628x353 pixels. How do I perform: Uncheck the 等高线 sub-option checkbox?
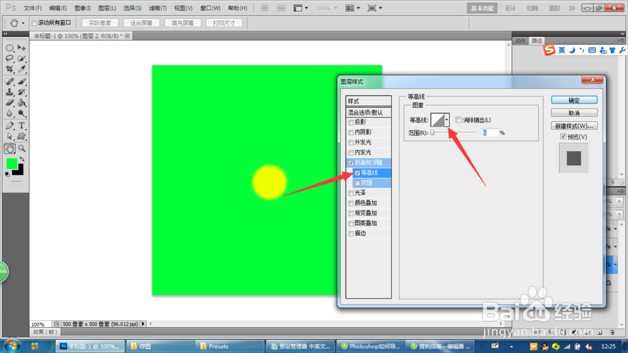coord(358,173)
